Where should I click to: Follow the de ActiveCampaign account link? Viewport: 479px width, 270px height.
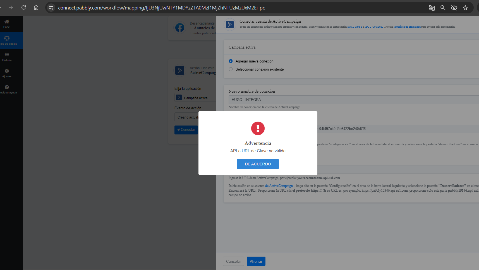point(279,186)
